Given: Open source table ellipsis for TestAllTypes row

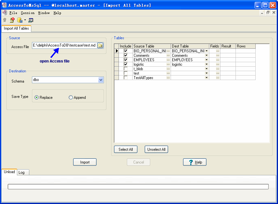Looking at the screenshot, I should (168, 78).
